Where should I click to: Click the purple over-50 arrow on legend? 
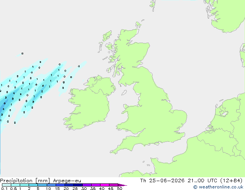(x=122, y=185)
